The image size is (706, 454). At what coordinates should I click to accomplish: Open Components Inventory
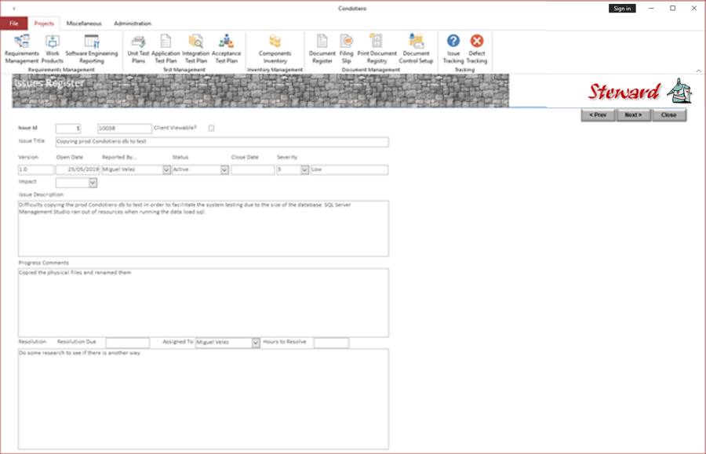coord(275,49)
